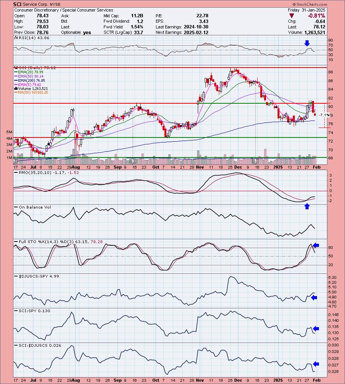Click the 0.3 dividend marker near Sep 16
Viewport: 345px width, 384px height.
(133, 161)
